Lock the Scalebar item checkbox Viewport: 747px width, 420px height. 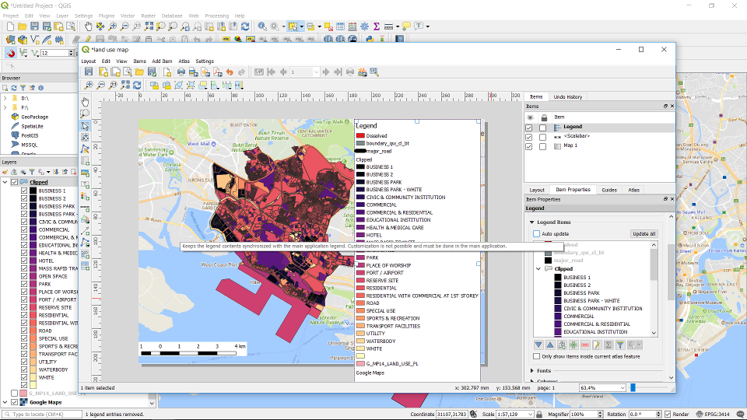click(x=543, y=137)
